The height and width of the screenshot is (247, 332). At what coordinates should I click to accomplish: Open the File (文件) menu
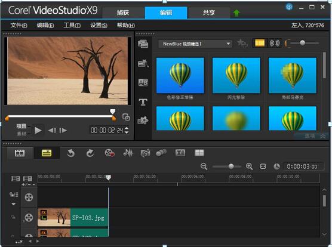tap(19, 26)
